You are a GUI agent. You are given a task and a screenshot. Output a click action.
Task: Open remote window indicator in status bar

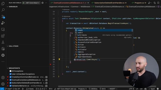2,89
